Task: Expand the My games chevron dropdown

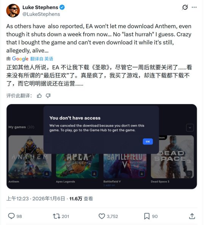Action: tap(190, 128)
